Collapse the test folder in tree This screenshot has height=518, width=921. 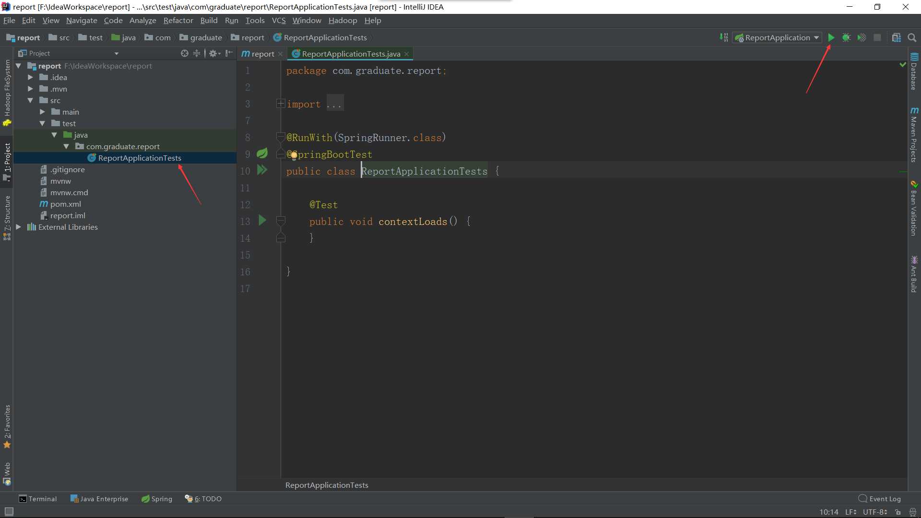[x=42, y=123]
